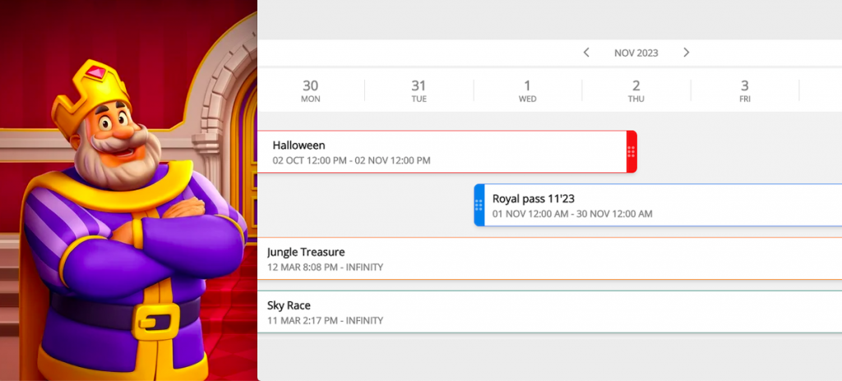Select the 2 THU day column
The image size is (842, 381).
636,90
